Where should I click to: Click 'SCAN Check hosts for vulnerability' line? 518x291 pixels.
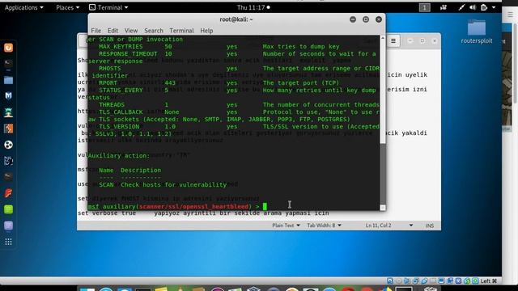point(163,185)
